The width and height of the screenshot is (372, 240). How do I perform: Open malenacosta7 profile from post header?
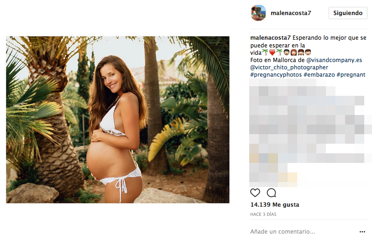click(x=291, y=13)
